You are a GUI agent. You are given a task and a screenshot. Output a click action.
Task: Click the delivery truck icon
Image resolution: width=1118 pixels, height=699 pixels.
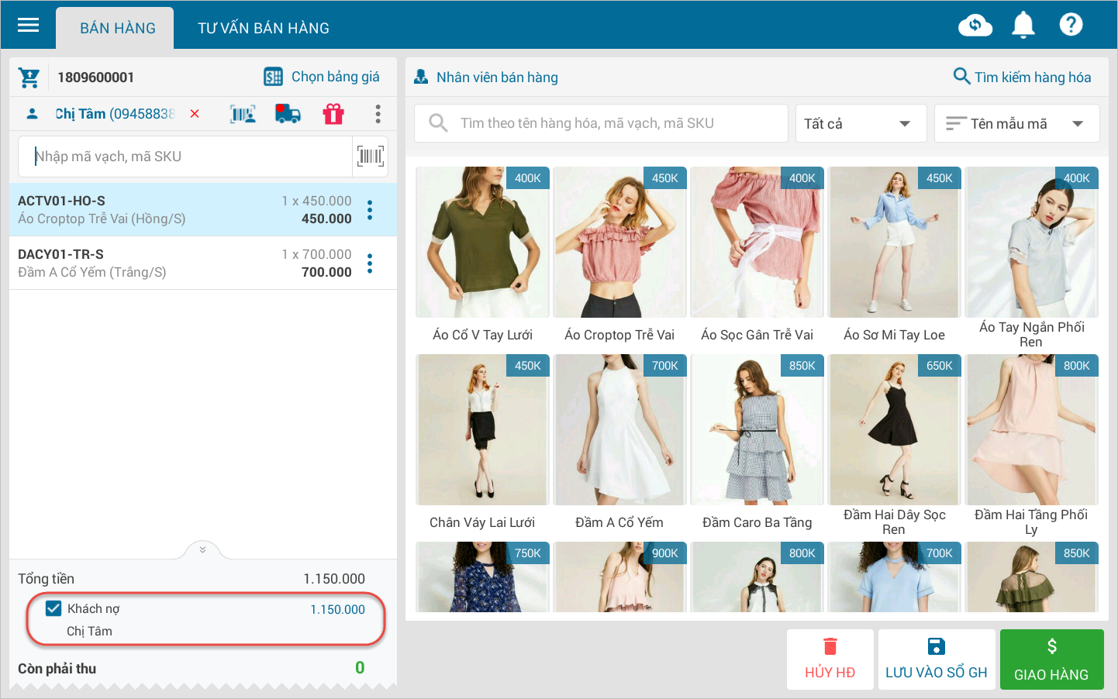(x=288, y=114)
